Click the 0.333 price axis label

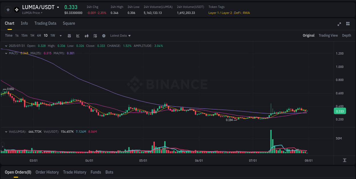click(x=340, y=111)
